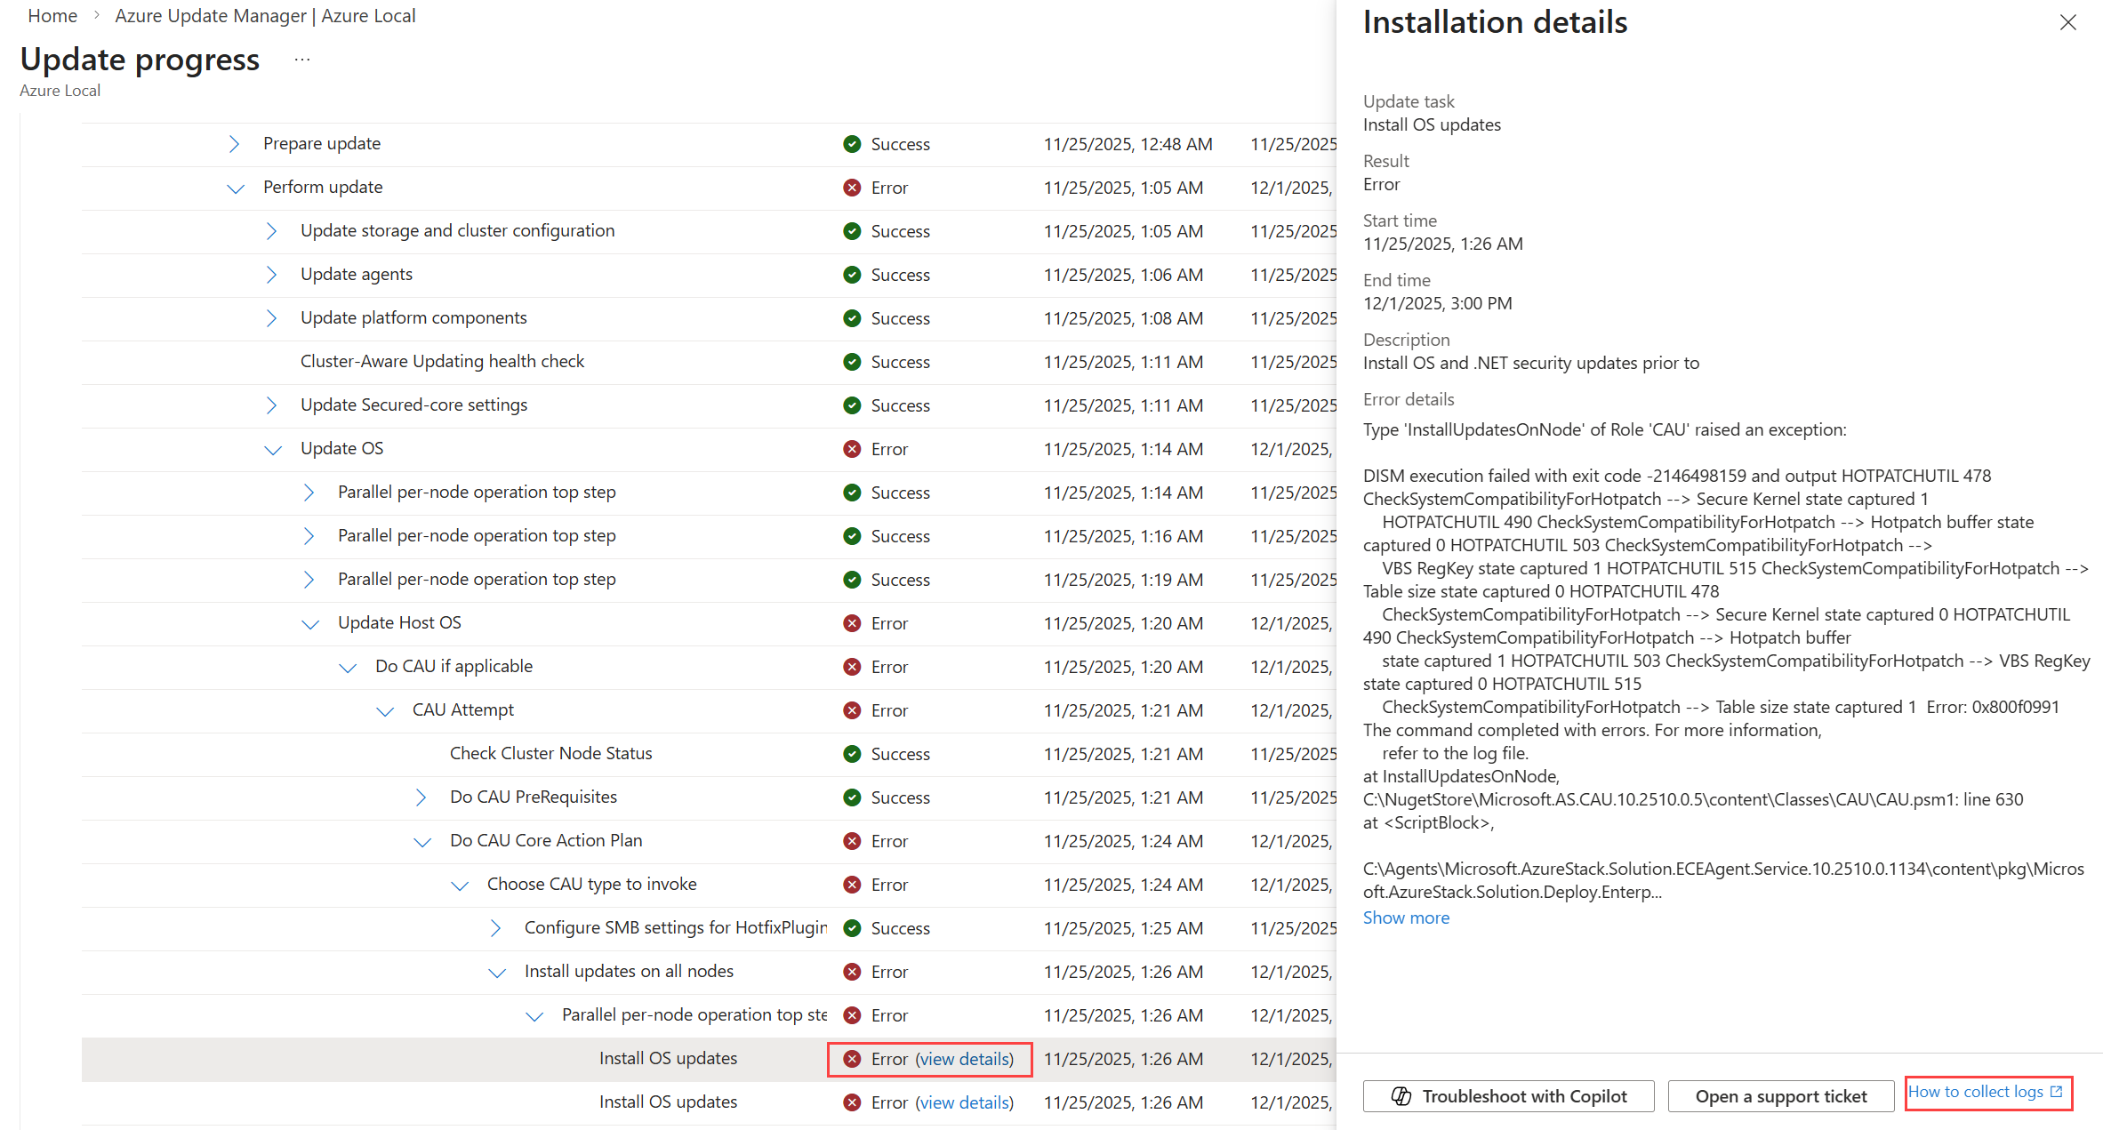Click error status icon on Update Host OS
The image size is (2103, 1130).
click(x=852, y=623)
